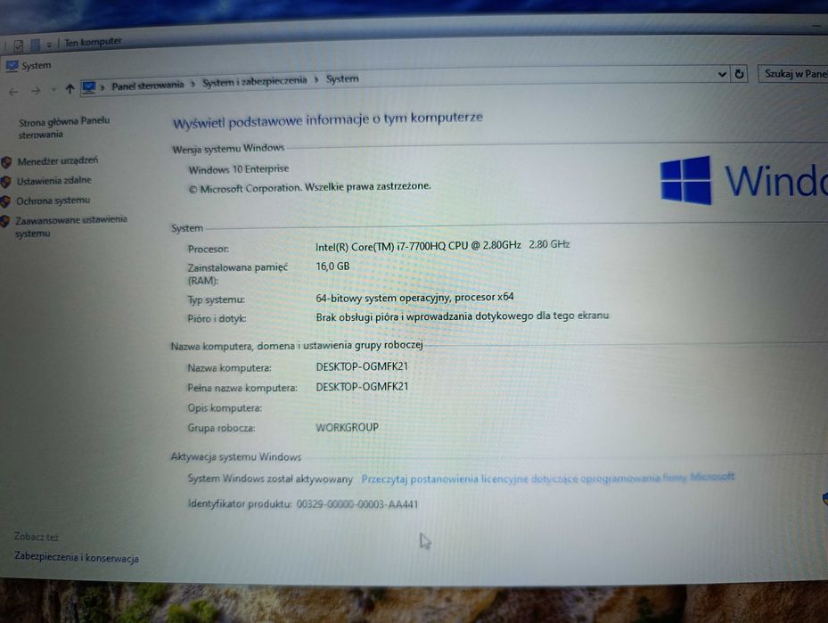
Task: Open recent locations dropdown arrow
Action: [53, 90]
